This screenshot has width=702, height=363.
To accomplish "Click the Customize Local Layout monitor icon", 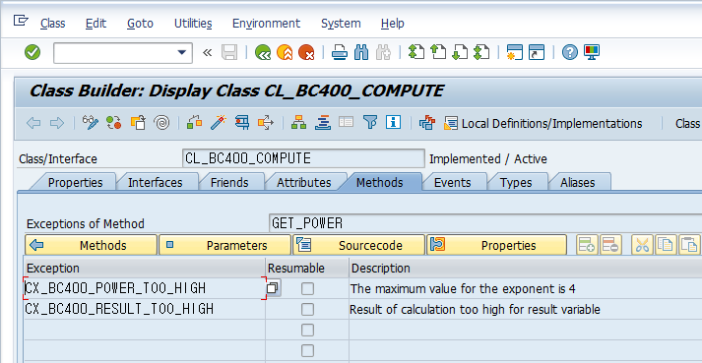I will pos(592,52).
